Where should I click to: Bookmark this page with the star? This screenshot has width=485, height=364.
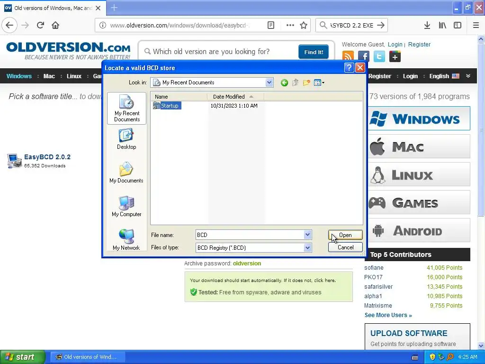[x=304, y=26]
